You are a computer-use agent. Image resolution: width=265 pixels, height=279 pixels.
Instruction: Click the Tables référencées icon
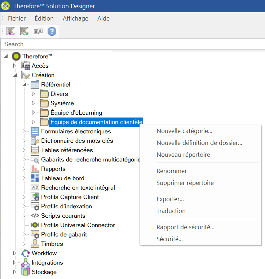(35, 150)
